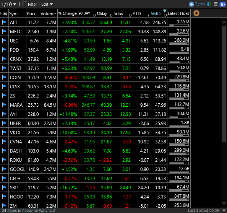Viewport: 227px width, 213px height.
Task: Toggle the Filter checkbox
Action: coord(25,4)
